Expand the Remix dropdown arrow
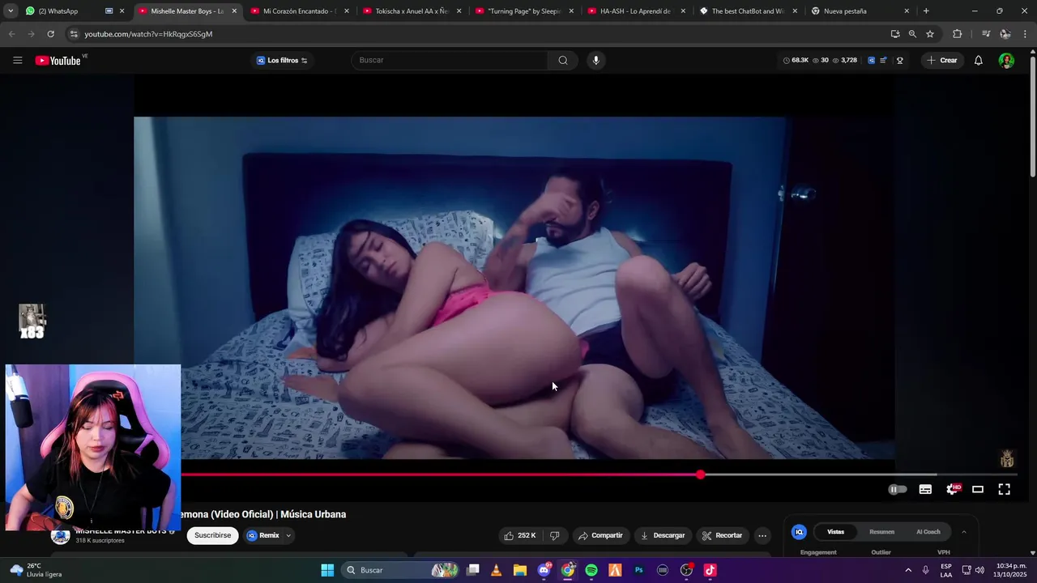Viewport: 1037px width, 583px height. 288,535
